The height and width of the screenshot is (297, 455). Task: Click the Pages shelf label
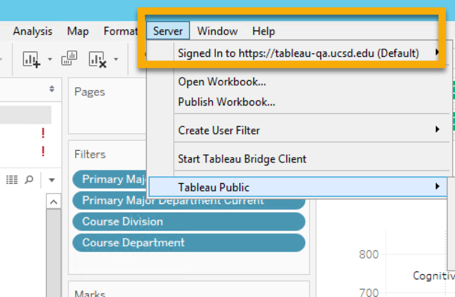click(90, 92)
